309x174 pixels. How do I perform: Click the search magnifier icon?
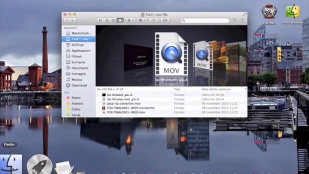pyautogui.click(x=183, y=20)
